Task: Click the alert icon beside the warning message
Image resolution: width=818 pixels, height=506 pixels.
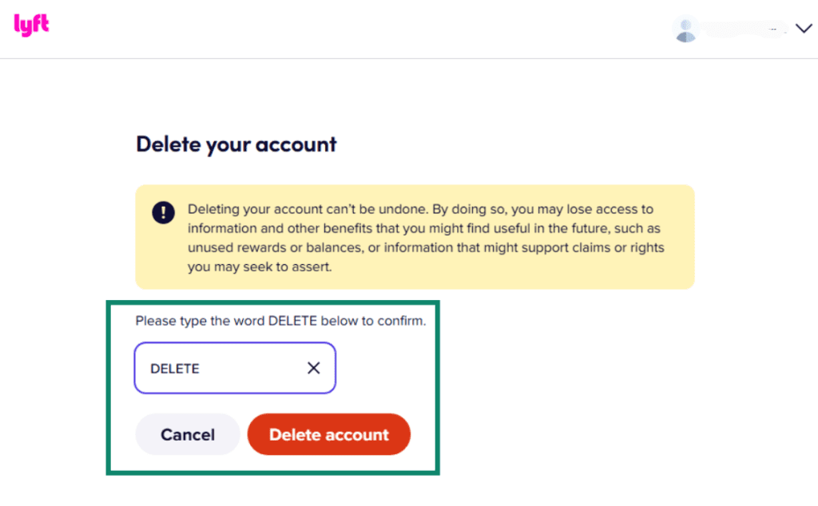Action: point(163,212)
